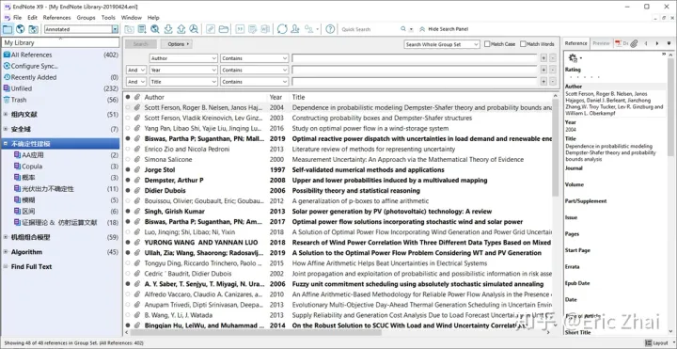Select Integrated Library and Online Search Mode icon
The width and height of the screenshot is (677, 349).
(x=33, y=29)
